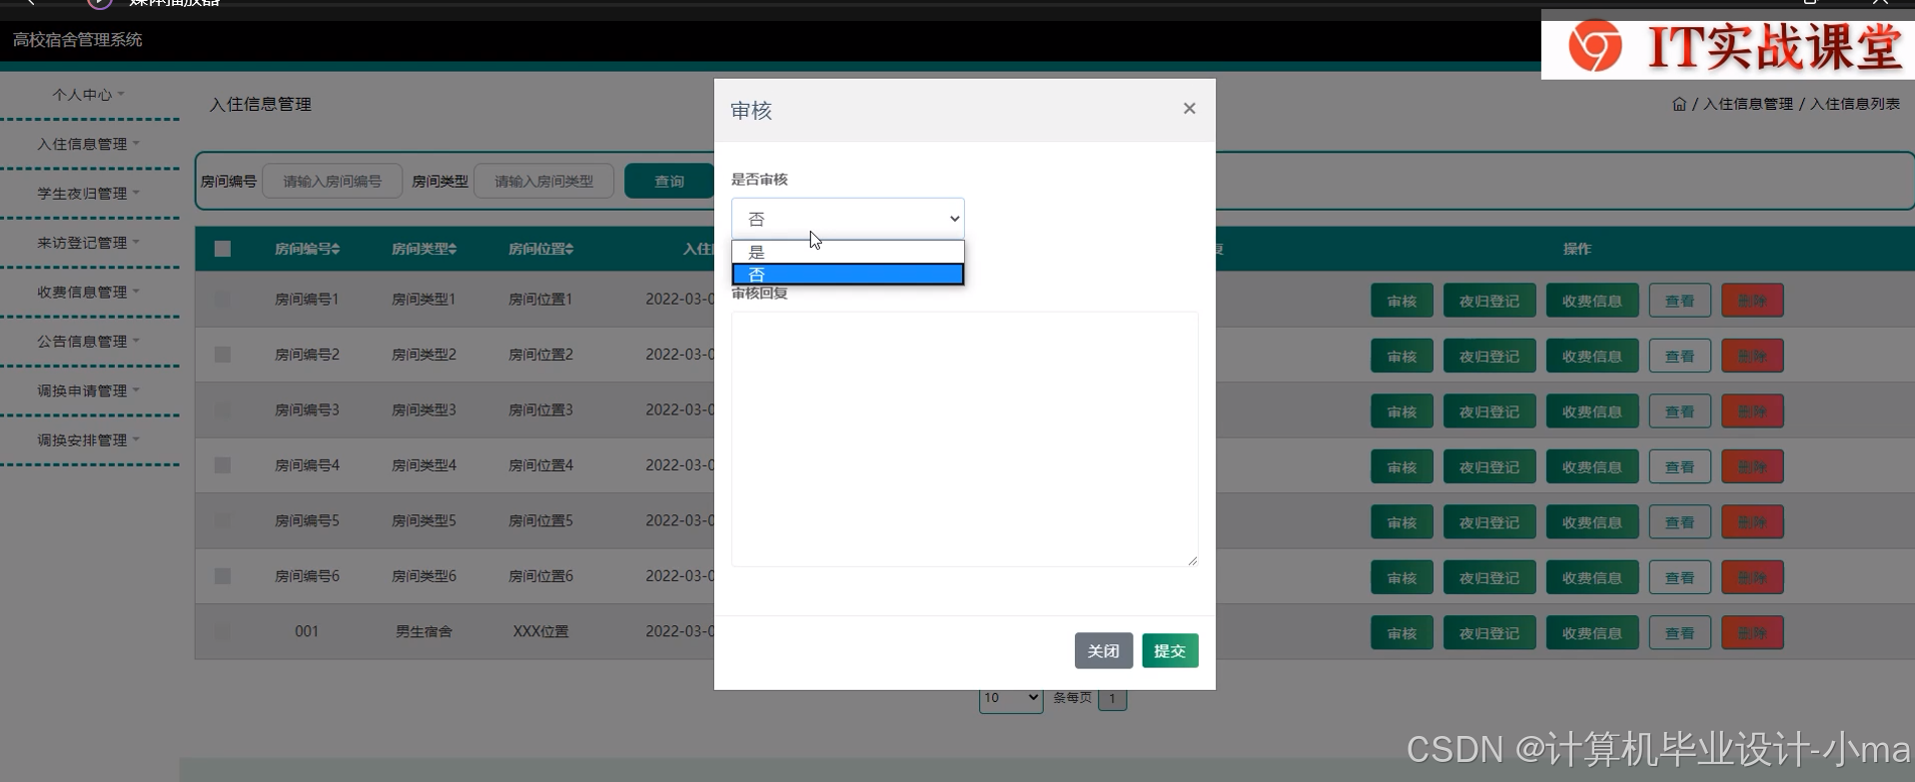Click 夜归登记 button in 房间编号2 row
Screen dimensions: 1915x782
tap(1489, 356)
